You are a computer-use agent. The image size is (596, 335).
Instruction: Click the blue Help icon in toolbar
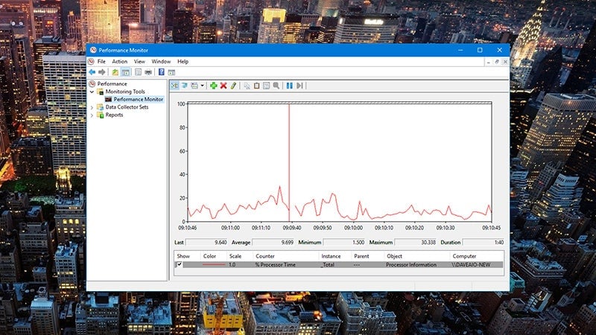coord(161,72)
